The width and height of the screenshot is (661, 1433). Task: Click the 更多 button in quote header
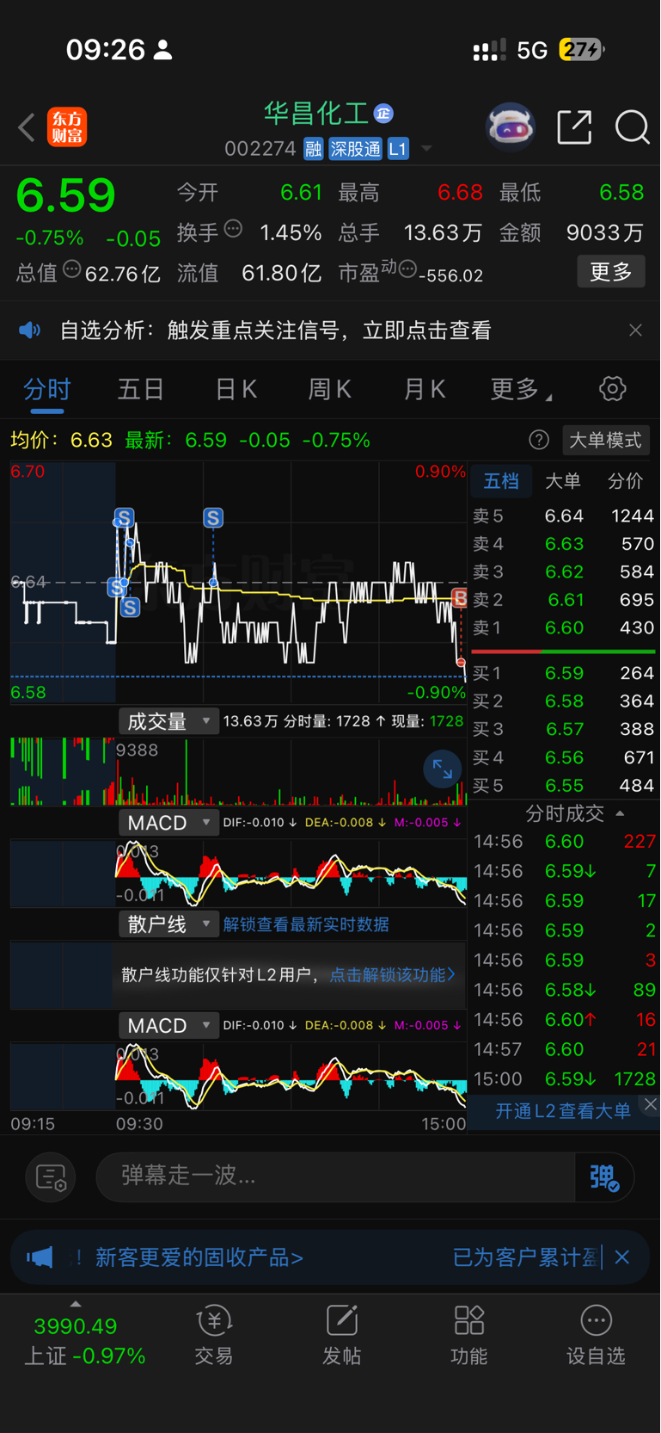pyautogui.click(x=611, y=272)
